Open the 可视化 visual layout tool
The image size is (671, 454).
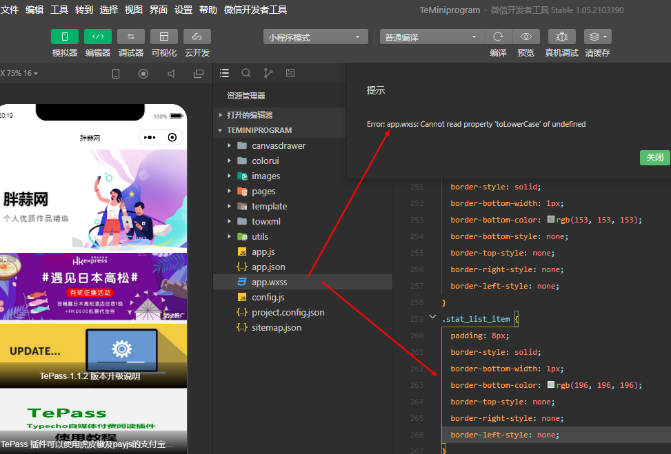pos(164,37)
